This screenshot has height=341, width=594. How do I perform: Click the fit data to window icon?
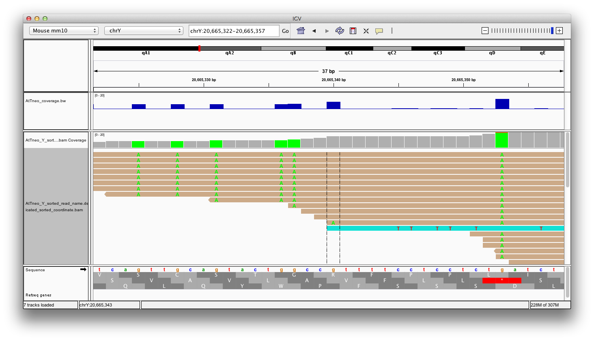pos(366,31)
